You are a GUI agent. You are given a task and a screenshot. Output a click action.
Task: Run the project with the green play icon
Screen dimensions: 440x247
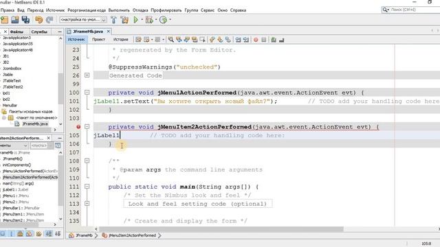(x=136, y=20)
